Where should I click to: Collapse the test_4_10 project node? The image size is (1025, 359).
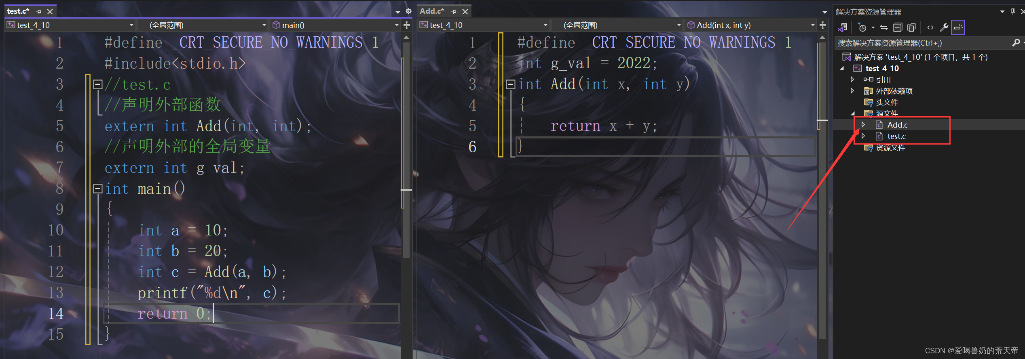842,69
